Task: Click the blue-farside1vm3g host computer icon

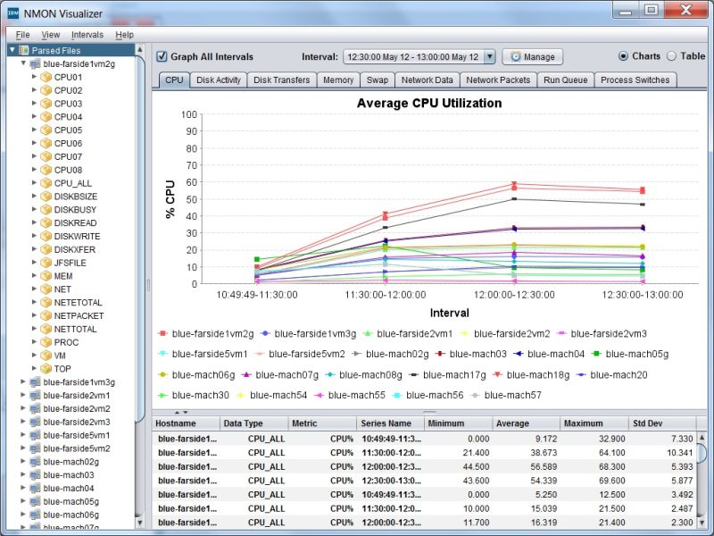Action: (35, 382)
